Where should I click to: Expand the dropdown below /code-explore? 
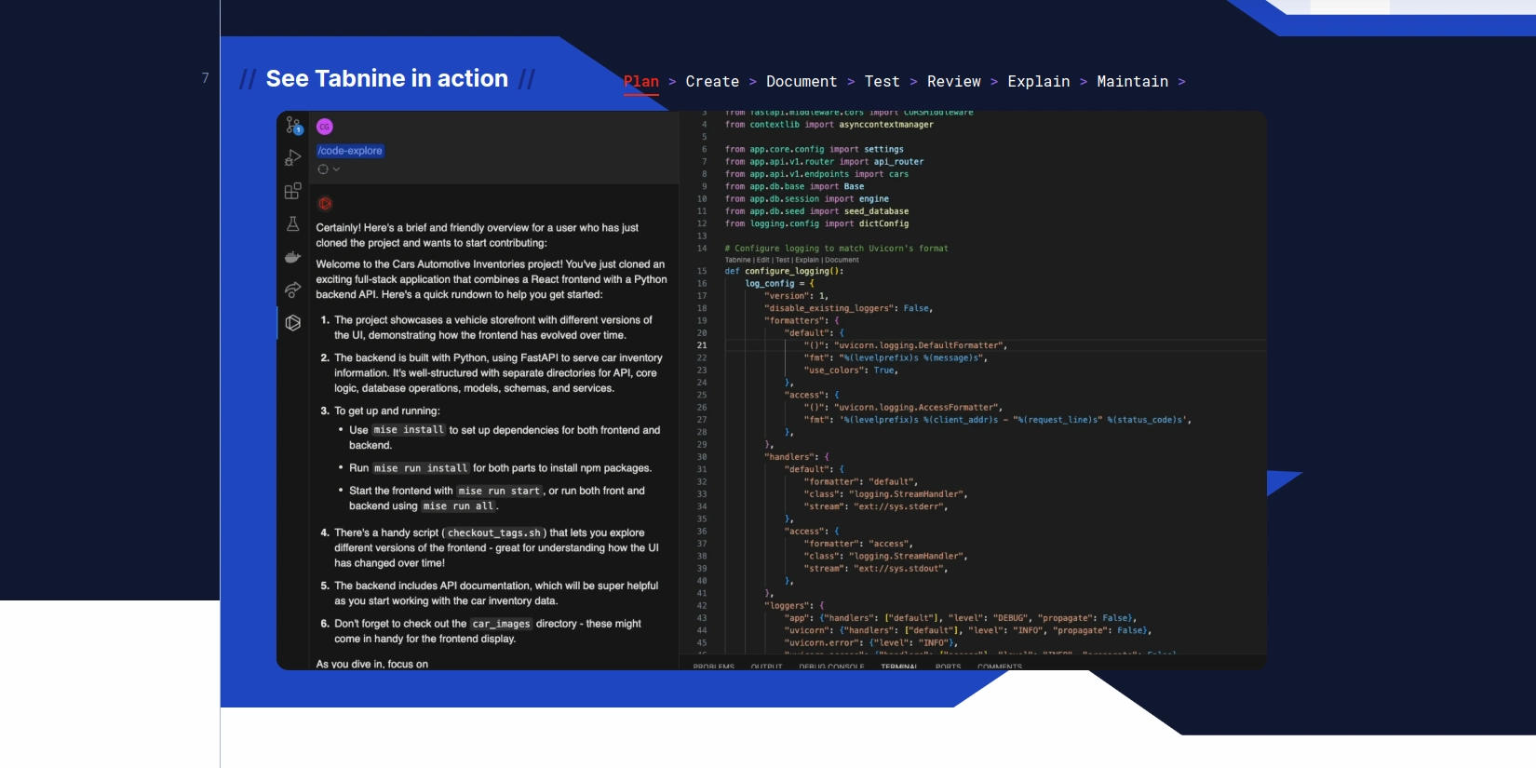[x=329, y=169]
